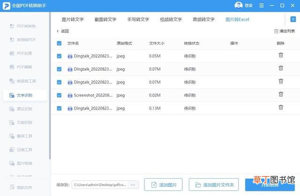Switch to the 手写转文字 tab

[138, 20]
